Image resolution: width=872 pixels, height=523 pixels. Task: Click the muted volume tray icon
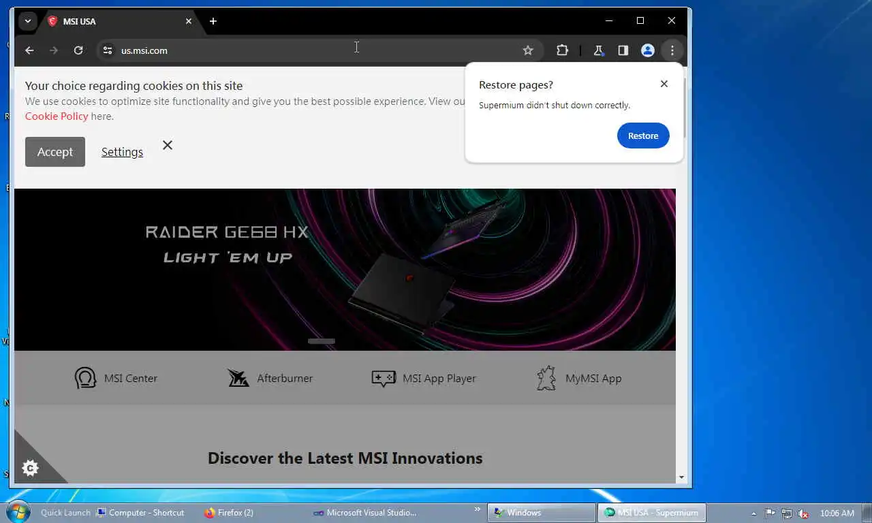tap(803, 513)
